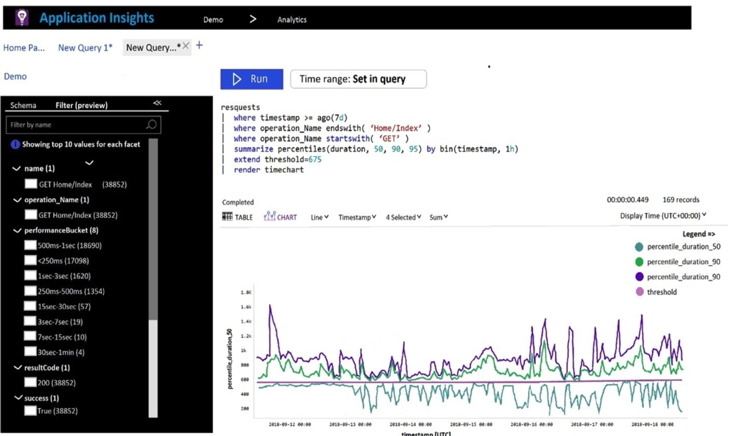Open the Line chart type dropdown

point(319,217)
